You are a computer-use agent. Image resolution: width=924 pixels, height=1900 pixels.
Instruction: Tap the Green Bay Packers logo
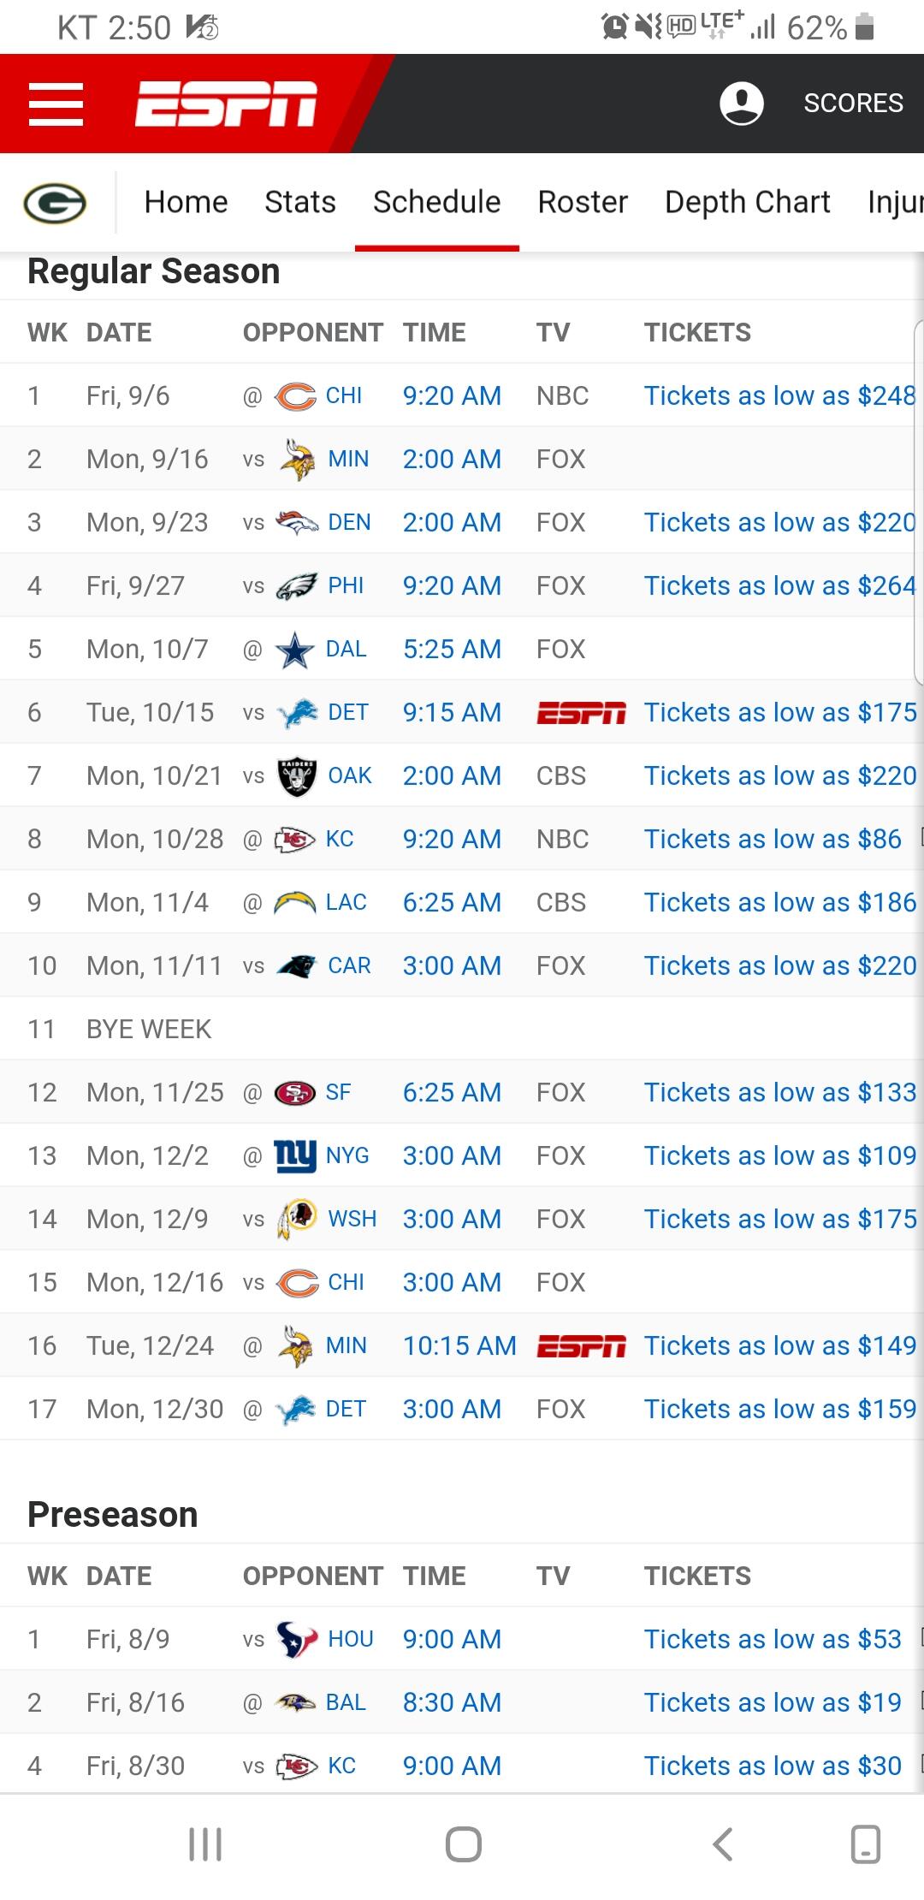[55, 203]
